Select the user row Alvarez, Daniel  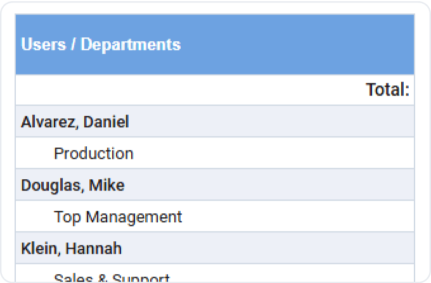(75, 122)
